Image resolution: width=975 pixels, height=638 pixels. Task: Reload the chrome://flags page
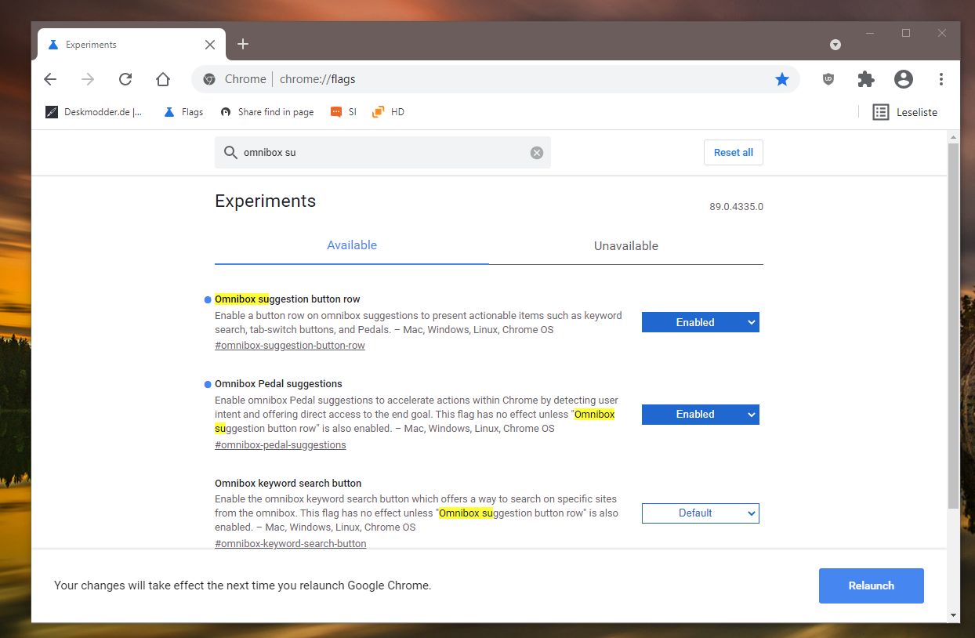(x=125, y=79)
